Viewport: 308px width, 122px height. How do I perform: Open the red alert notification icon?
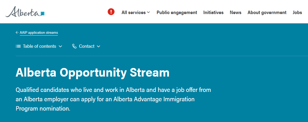[111, 12]
